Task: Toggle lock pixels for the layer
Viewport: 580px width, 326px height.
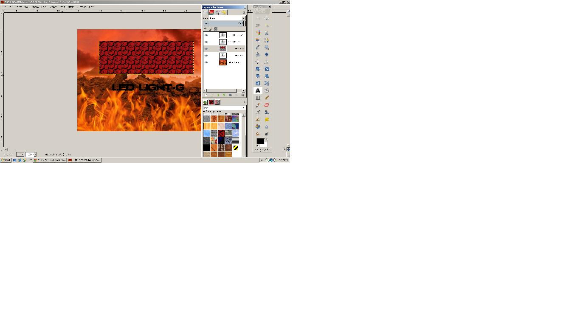Action: 211,29
